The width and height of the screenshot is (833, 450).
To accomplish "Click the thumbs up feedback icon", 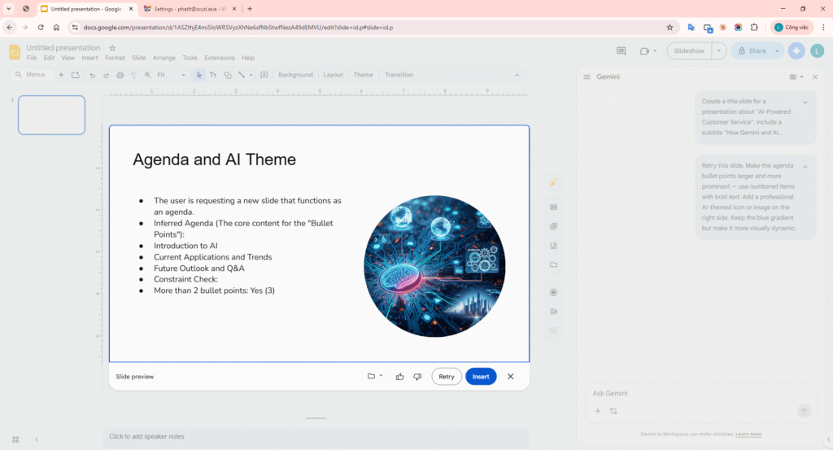I will click(400, 377).
